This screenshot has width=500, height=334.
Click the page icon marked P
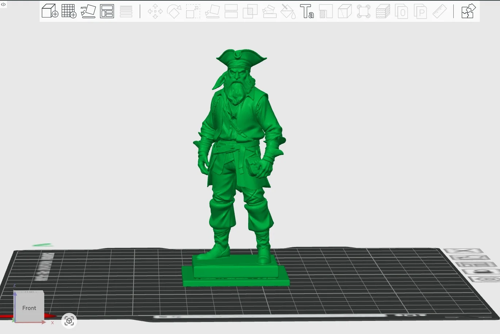[421, 11]
